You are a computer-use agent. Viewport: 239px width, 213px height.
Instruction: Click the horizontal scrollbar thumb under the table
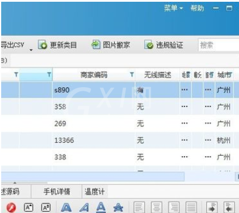pos(93,177)
